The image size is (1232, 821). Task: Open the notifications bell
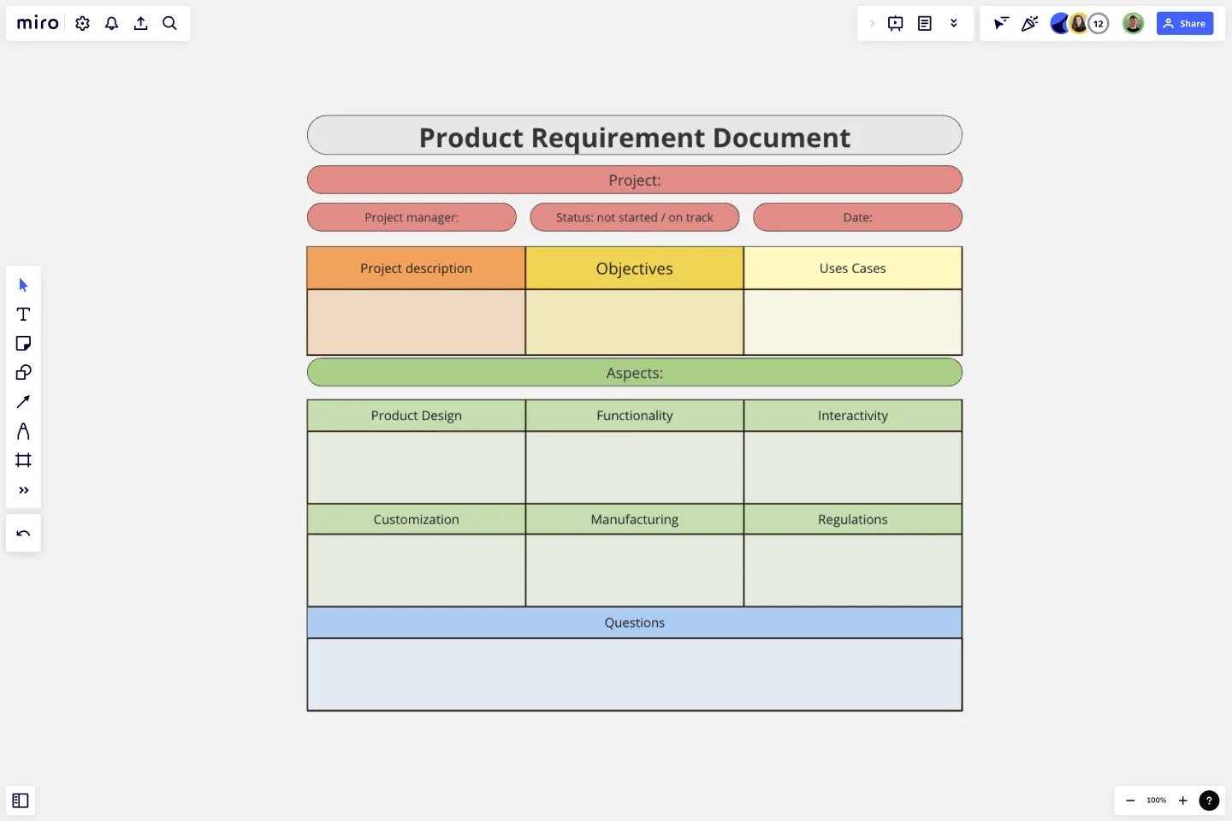[111, 23]
